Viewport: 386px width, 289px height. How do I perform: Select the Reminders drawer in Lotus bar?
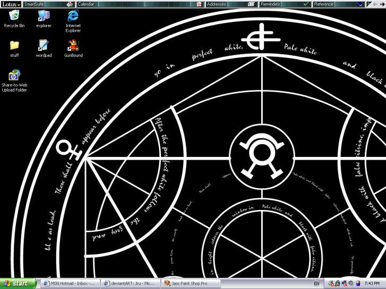(x=285, y=4)
